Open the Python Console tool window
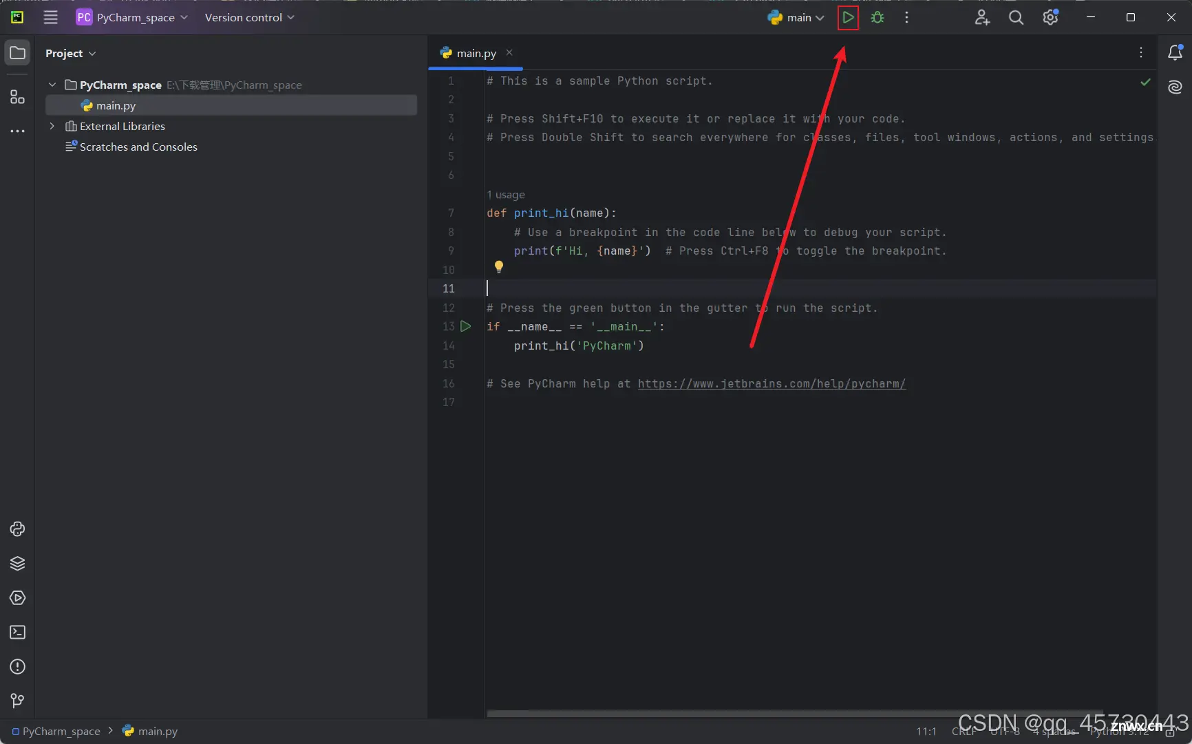 (17, 529)
